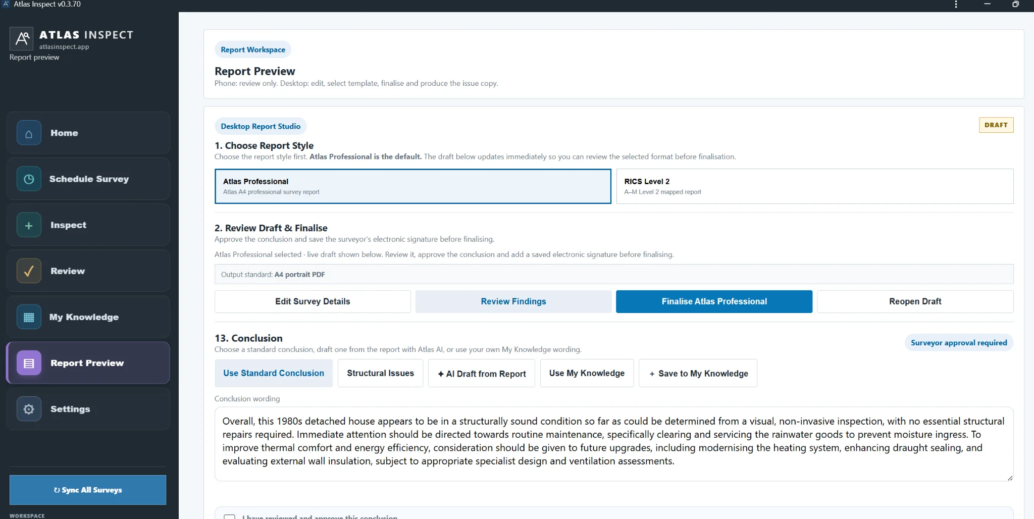The image size is (1034, 519).
Task: Click atlasinspect.app text under logo
Action: click(x=64, y=46)
